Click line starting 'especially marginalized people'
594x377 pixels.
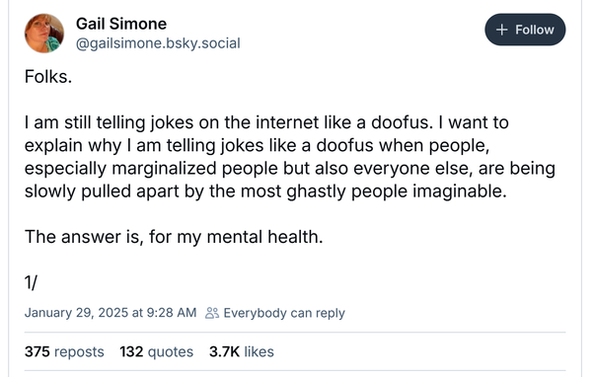290,168
